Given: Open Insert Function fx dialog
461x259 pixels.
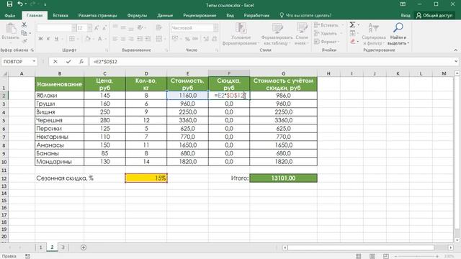Looking at the screenshot, I should click(81, 61).
